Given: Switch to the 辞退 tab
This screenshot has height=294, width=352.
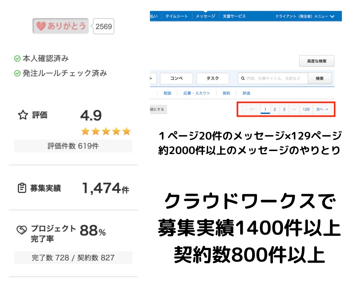Looking at the screenshot, I should pyautogui.click(x=246, y=93).
